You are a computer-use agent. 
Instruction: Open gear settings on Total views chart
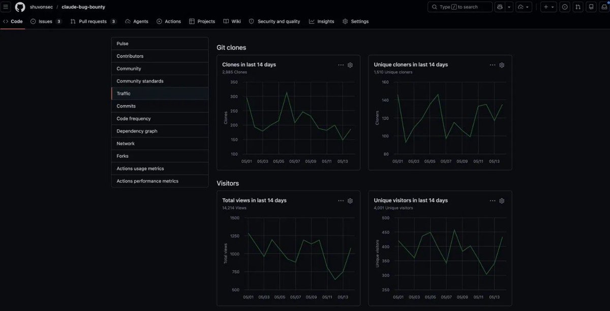point(350,200)
